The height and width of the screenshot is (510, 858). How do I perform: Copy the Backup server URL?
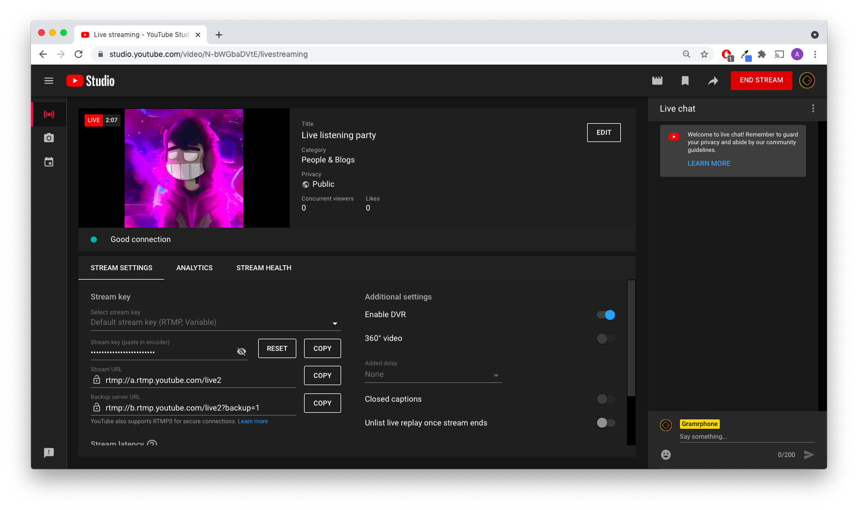point(322,403)
